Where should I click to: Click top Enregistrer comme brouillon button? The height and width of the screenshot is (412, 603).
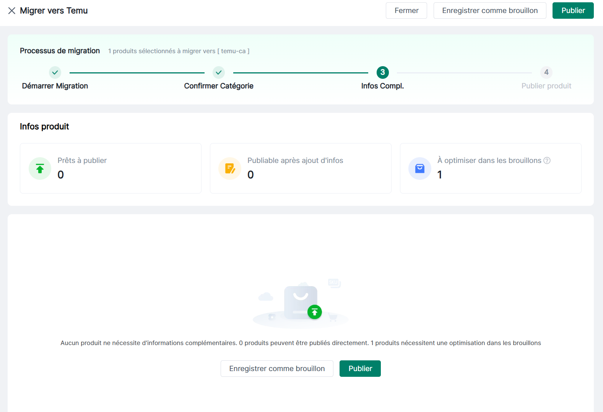[x=489, y=11]
